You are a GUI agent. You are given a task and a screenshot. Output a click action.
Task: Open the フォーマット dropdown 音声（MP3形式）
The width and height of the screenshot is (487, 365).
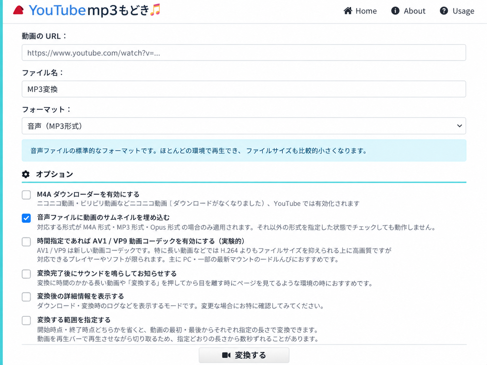click(244, 126)
